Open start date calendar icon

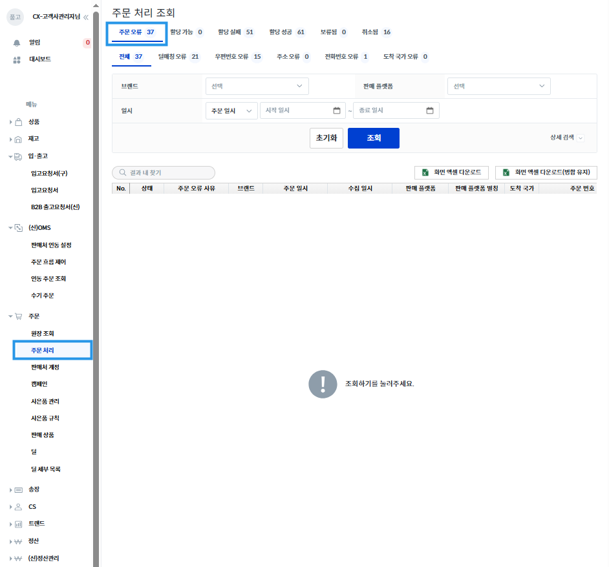click(x=337, y=110)
